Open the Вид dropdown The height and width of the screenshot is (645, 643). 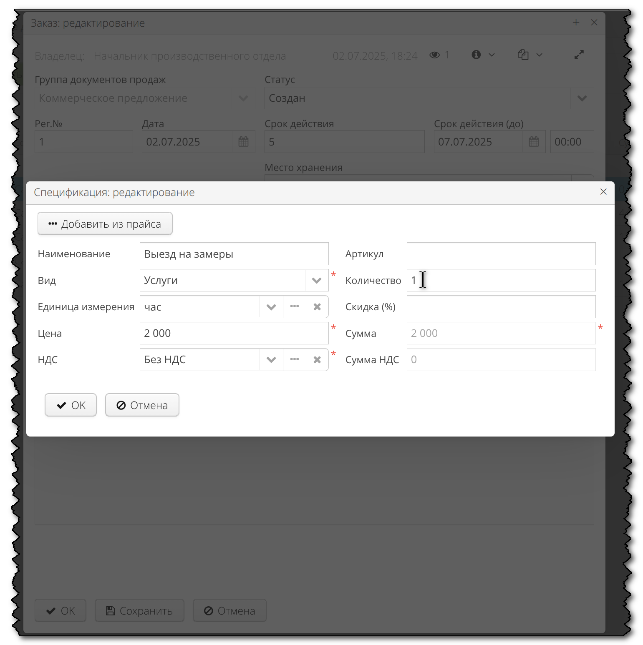tap(316, 280)
